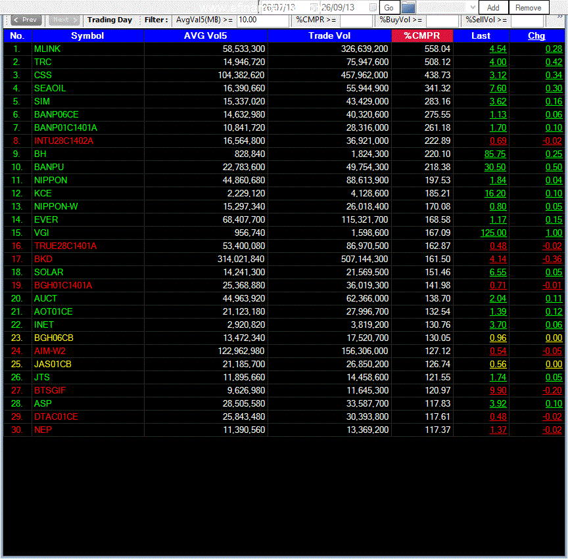Expand the toolbar overflow chevron
The width and height of the screenshot is (568, 559).
point(560,16)
